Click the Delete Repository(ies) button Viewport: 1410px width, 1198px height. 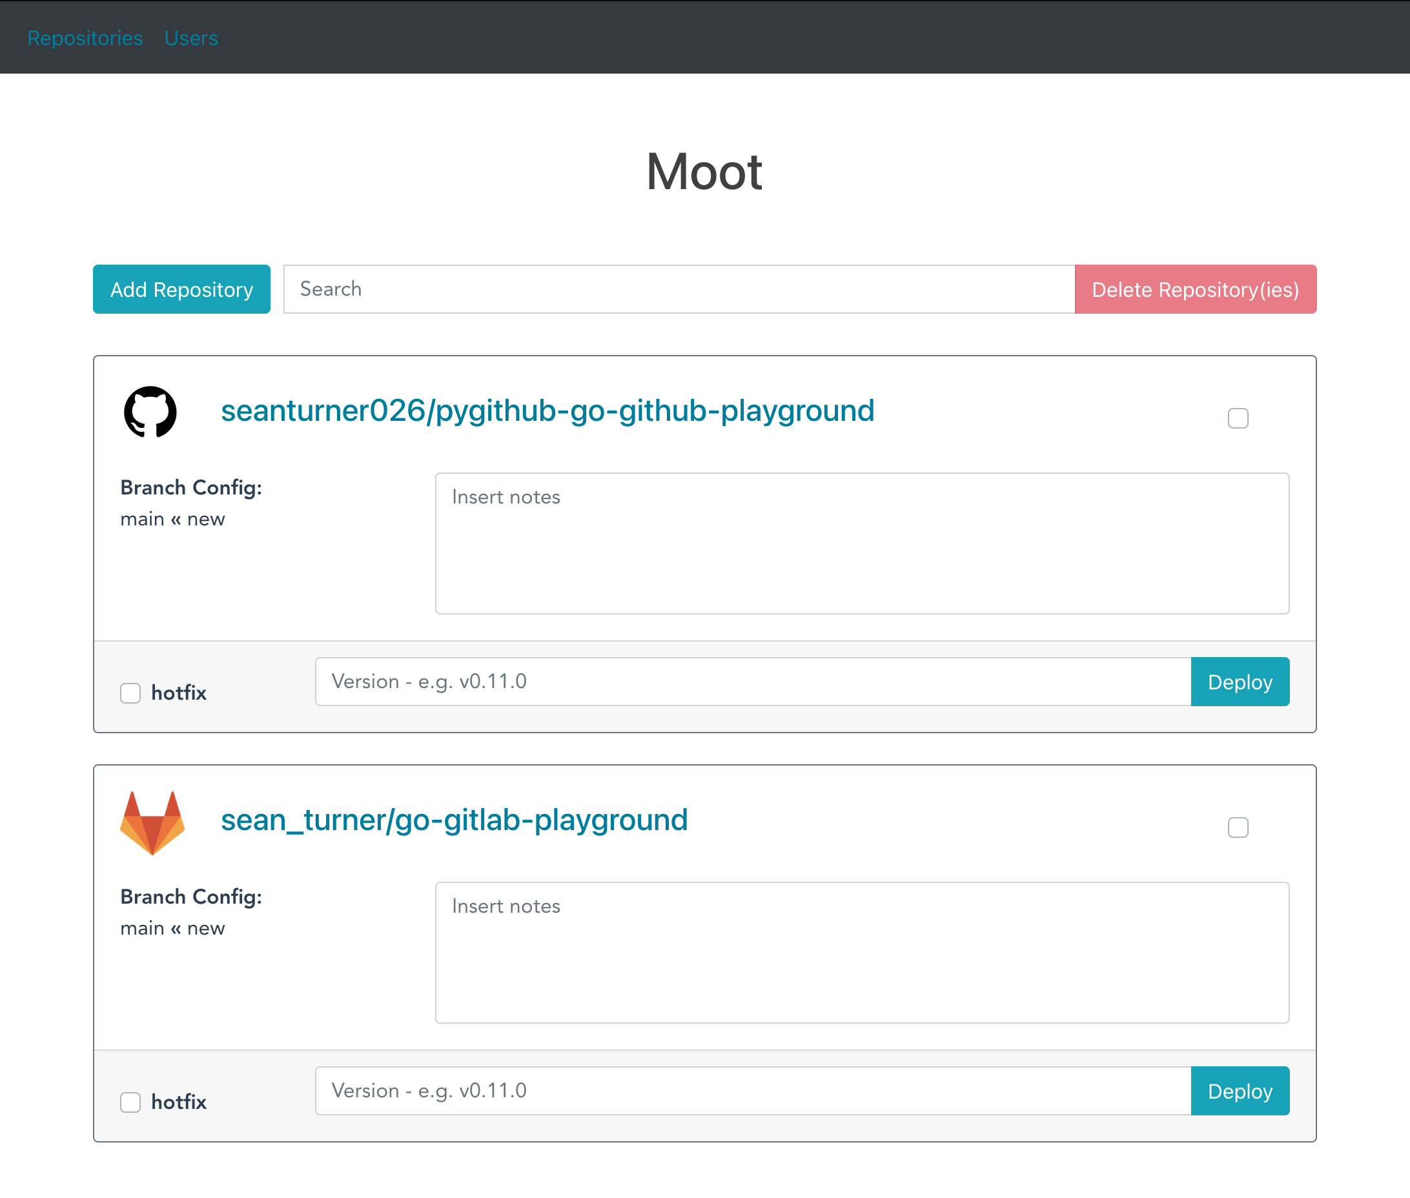1195,289
